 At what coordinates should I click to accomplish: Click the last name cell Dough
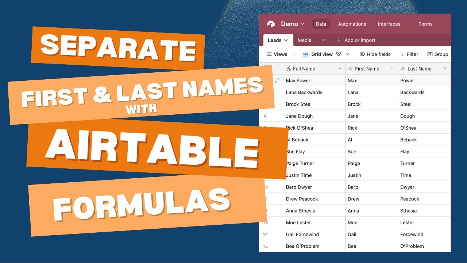424,116
